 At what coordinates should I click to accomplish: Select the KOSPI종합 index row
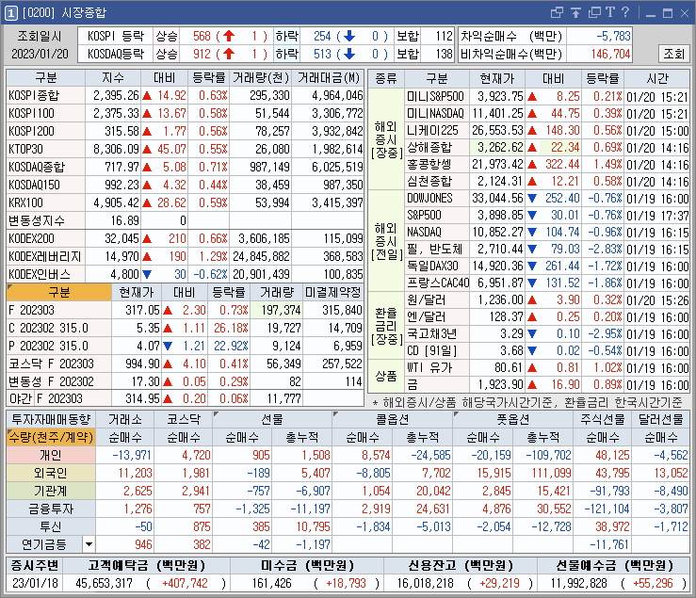tap(185, 95)
